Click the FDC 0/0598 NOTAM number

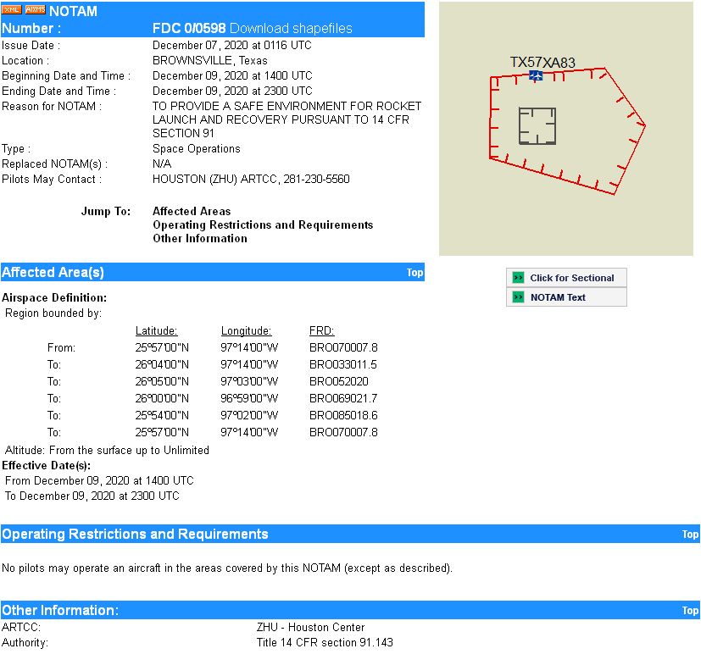[188, 28]
